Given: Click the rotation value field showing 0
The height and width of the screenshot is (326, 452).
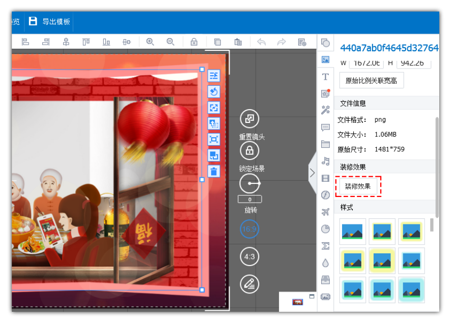Looking at the screenshot, I should pos(249,199).
